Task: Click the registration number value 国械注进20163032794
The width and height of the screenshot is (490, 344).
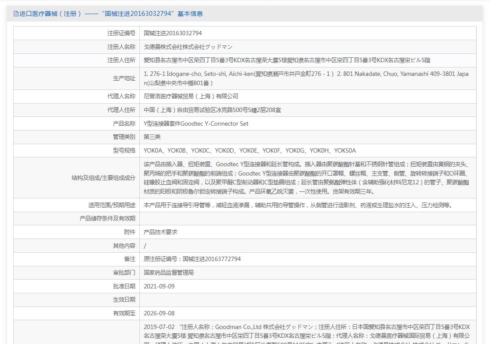Action: 173,33
